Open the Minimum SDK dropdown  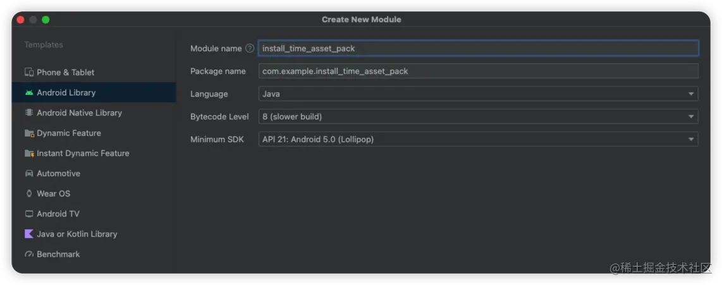[479, 139]
